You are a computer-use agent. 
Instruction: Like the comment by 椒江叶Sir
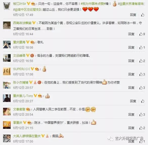(143, 15)
